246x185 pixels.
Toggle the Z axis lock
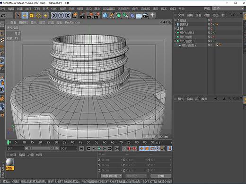pyautogui.click(x=68, y=16)
